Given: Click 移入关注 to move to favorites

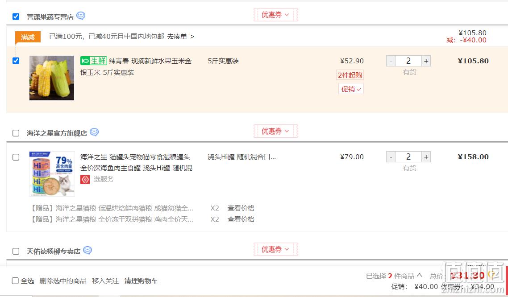Looking at the screenshot, I should pyautogui.click(x=105, y=281).
